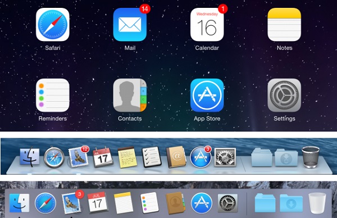Open the Safari app on the iOS screen
The image size is (337, 218).
pos(53,25)
